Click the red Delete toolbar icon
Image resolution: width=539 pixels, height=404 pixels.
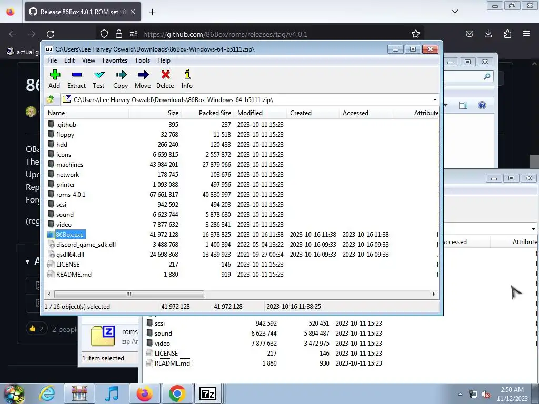tap(165, 79)
